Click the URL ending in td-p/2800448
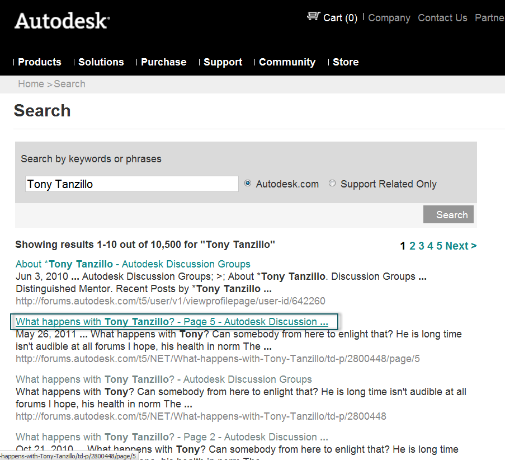Viewport: 505px width, 460px height. coord(201,416)
